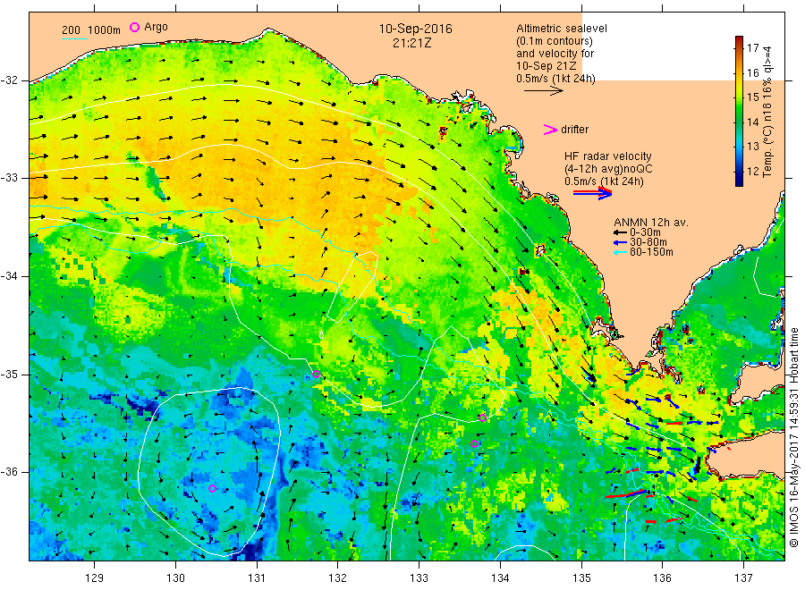The image size is (805, 590).
Task: Click the 'Altimetric sealevel' legend title
Action: (x=561, y=29)
